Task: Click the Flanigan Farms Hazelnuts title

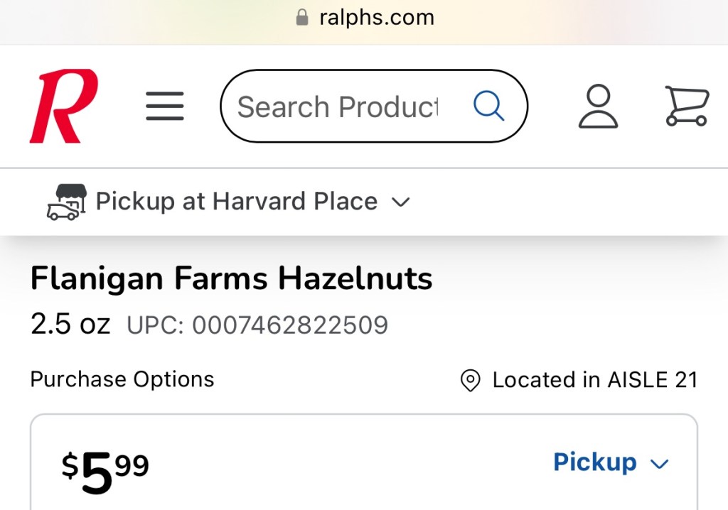Action: [x=231, y=279]
